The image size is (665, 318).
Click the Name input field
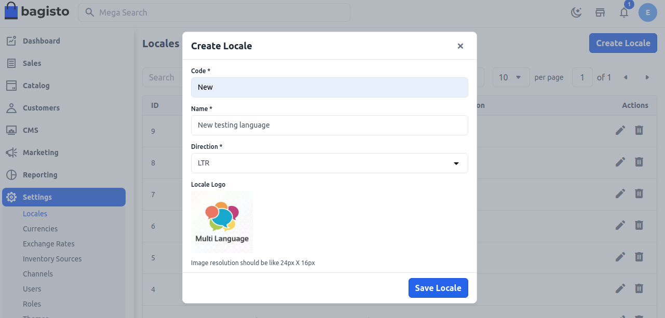point(329,125)
